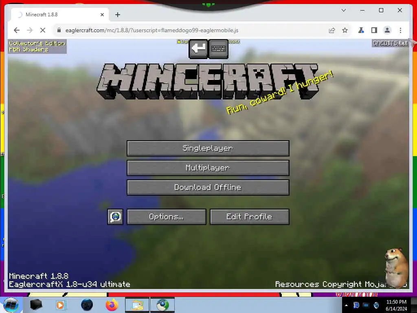
Task: Click the Minecraft 1.8.8 version text
Action: (39, 276)
